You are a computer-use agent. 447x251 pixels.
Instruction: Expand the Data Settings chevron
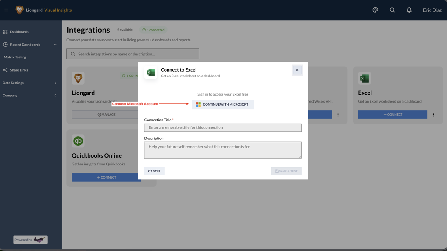point(55,83)
